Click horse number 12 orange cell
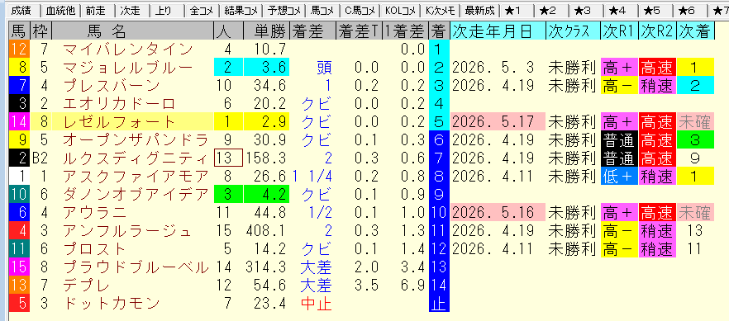This screenshot has width=729, height=321. [x=20, y=49]
